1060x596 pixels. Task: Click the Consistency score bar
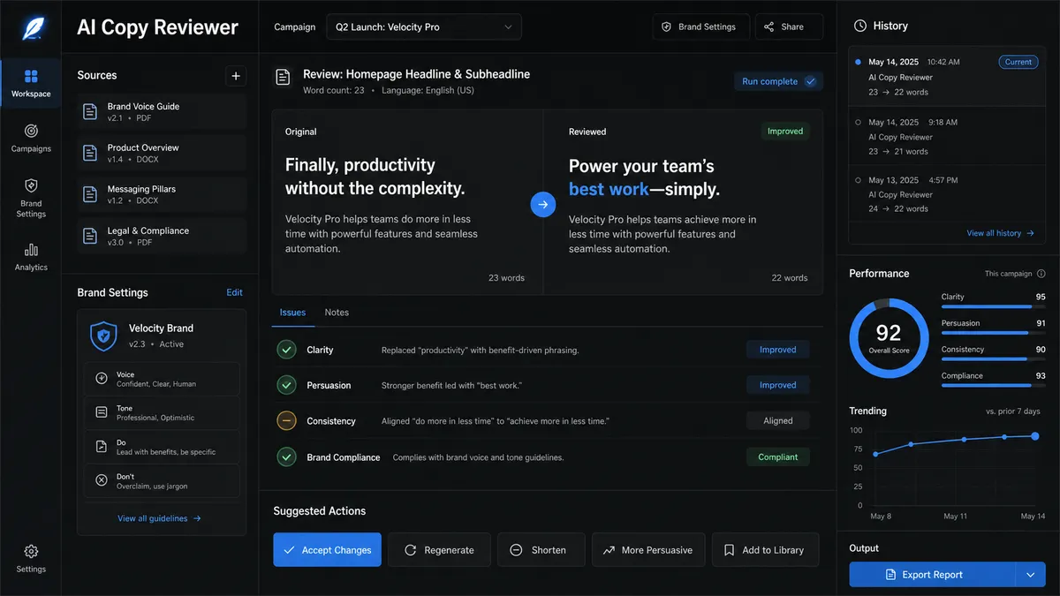pyautogui.click(x=994, y=359)
